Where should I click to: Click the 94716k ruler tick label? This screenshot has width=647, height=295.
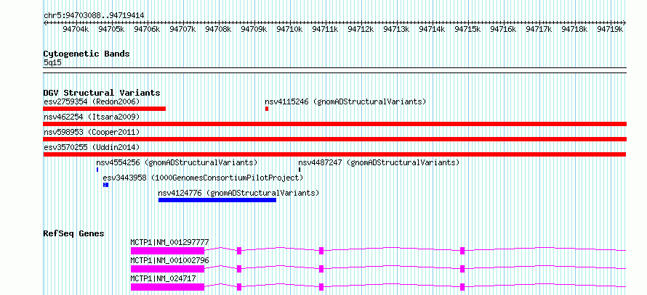pos(503,29)
